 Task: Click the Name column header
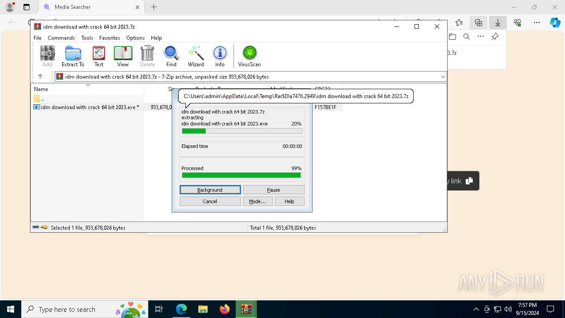[87, 89]
